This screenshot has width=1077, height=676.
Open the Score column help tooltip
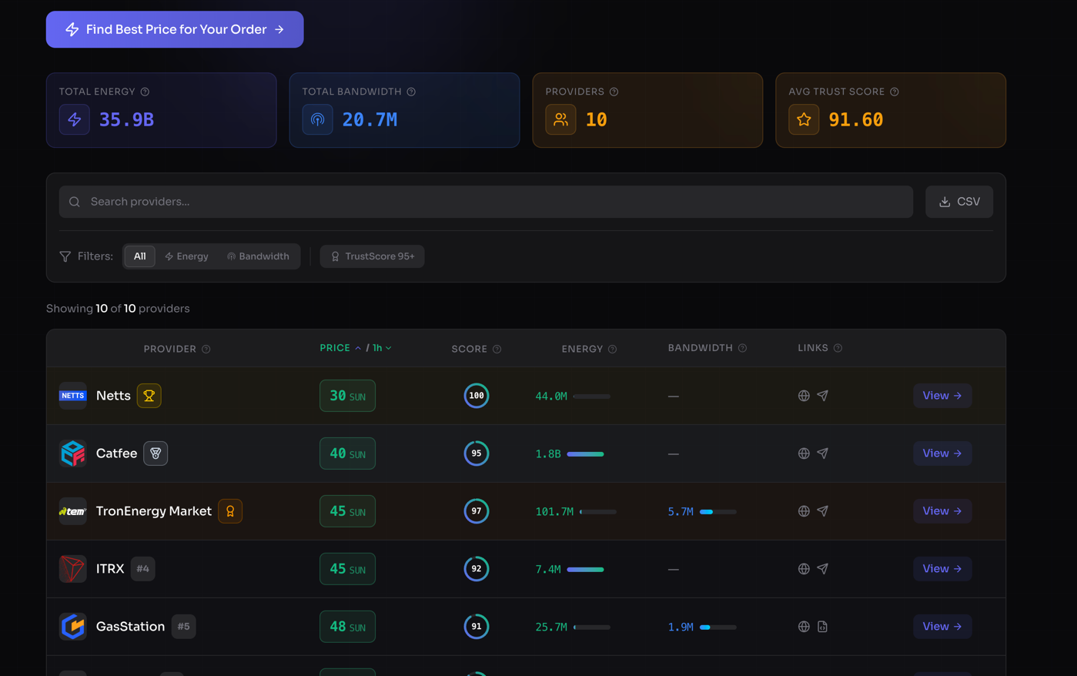pyautogui.click(x=497, y=349)
